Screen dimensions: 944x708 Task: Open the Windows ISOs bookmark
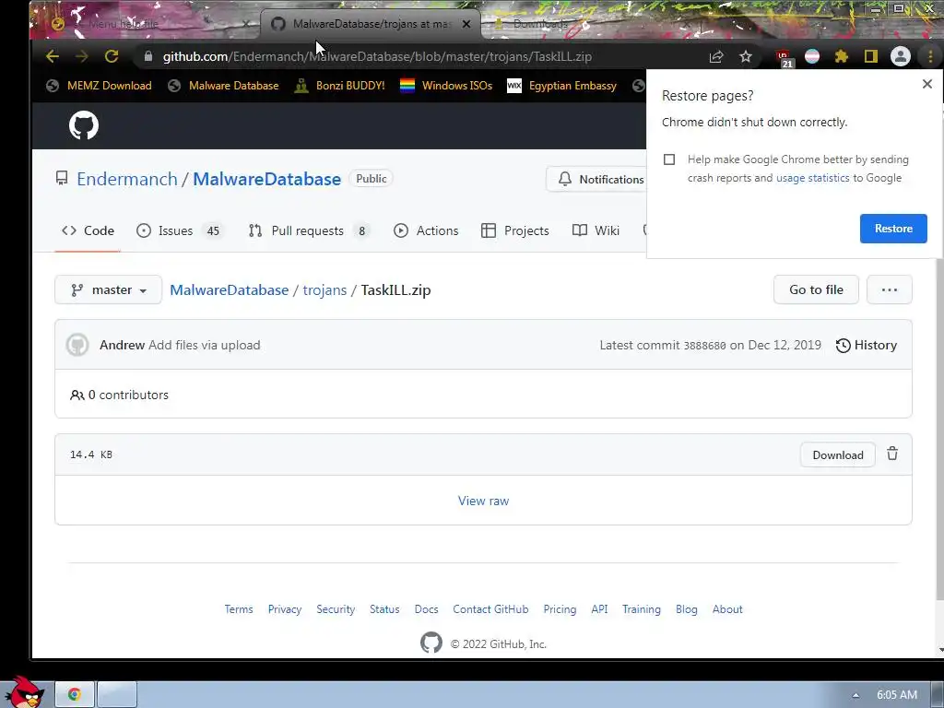(446, 86)
